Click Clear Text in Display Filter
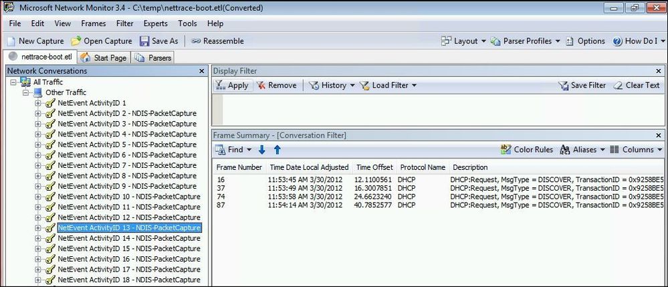 click(637, 85)
